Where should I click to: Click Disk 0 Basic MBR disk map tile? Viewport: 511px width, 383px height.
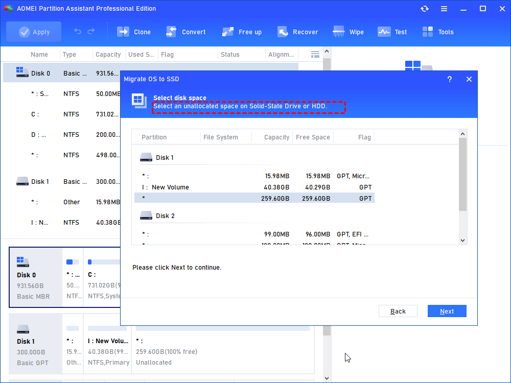36,277
